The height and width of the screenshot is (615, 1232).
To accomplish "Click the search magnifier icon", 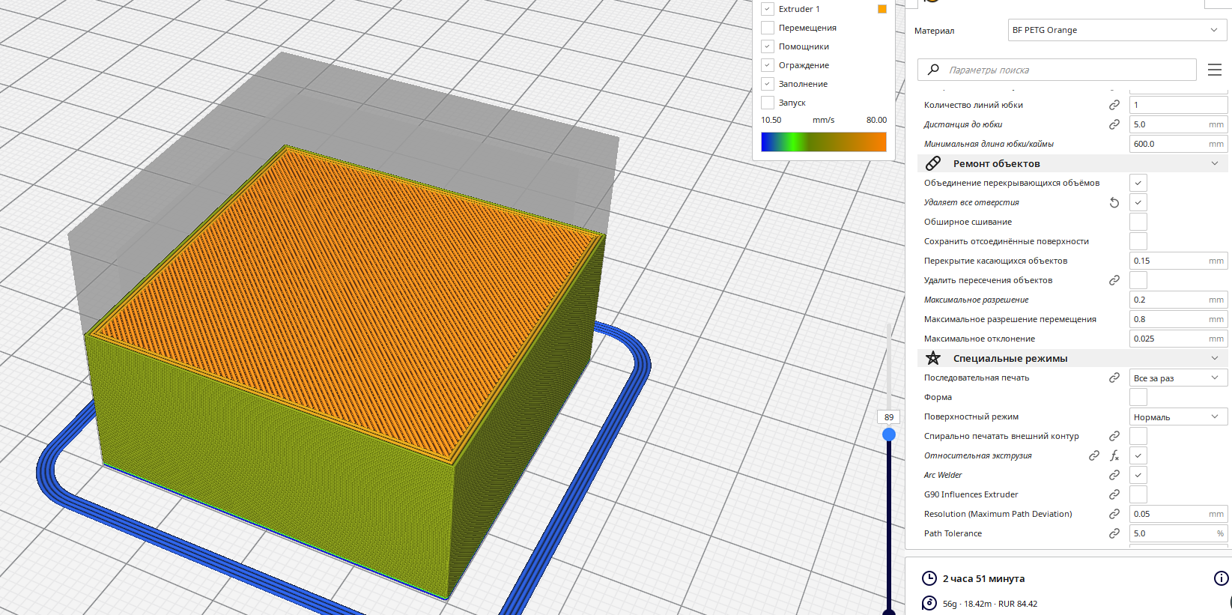I will point(933,70).
